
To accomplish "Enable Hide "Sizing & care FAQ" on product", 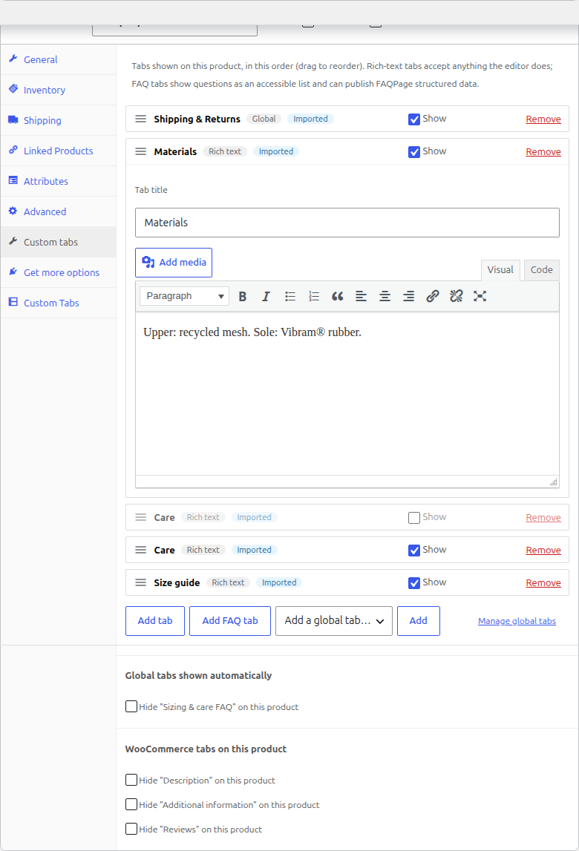I will click(131, 706).
